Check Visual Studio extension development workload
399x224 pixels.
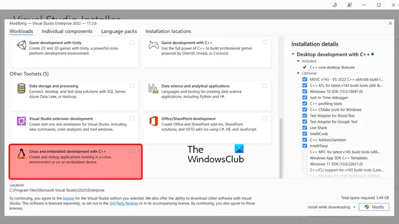pyautogui.click(x=132, y=118)
